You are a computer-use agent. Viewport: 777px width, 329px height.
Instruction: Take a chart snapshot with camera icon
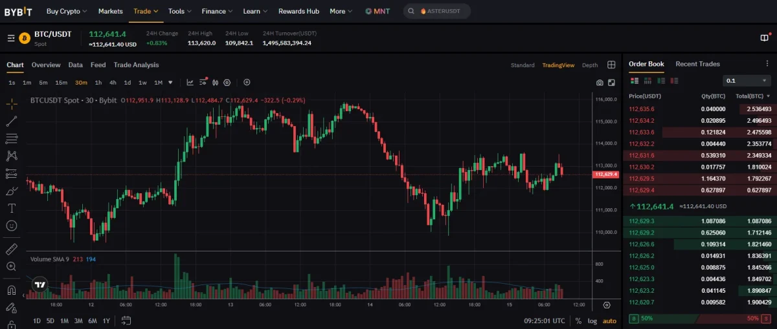tap(600, 83)
